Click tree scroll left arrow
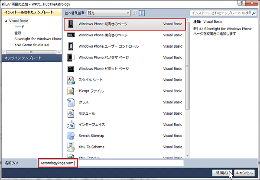This screenshot has height=180, width=260. point(3,52)
